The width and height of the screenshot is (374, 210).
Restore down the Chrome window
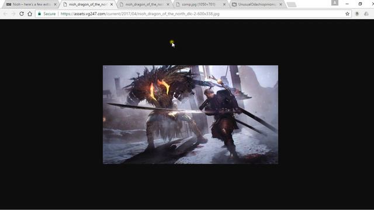pos(360,4)
